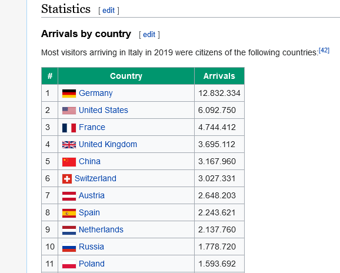Click the Poland flag icon

pos(69,264)
